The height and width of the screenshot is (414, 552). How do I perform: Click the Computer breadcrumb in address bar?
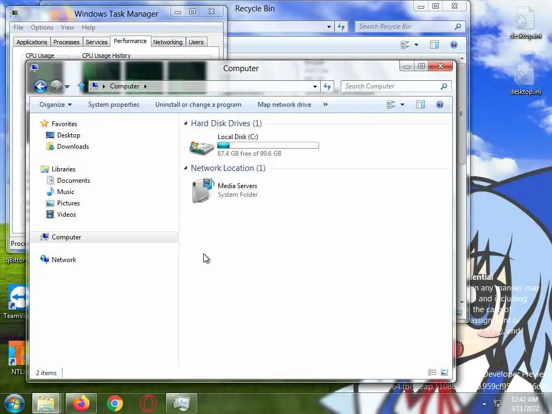[125, 86]
